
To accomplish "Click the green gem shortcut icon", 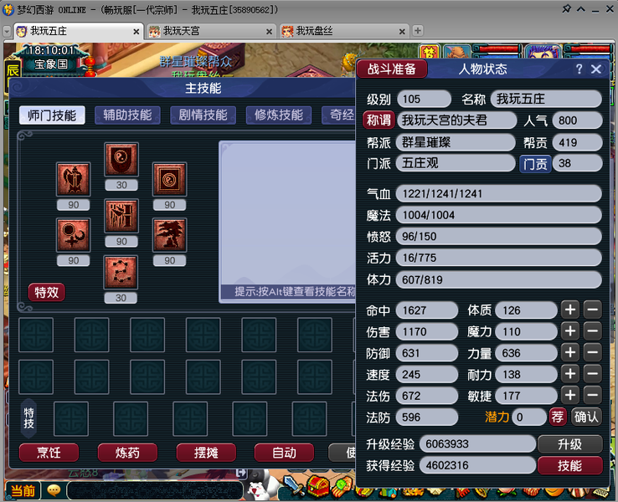I will 342,486.
